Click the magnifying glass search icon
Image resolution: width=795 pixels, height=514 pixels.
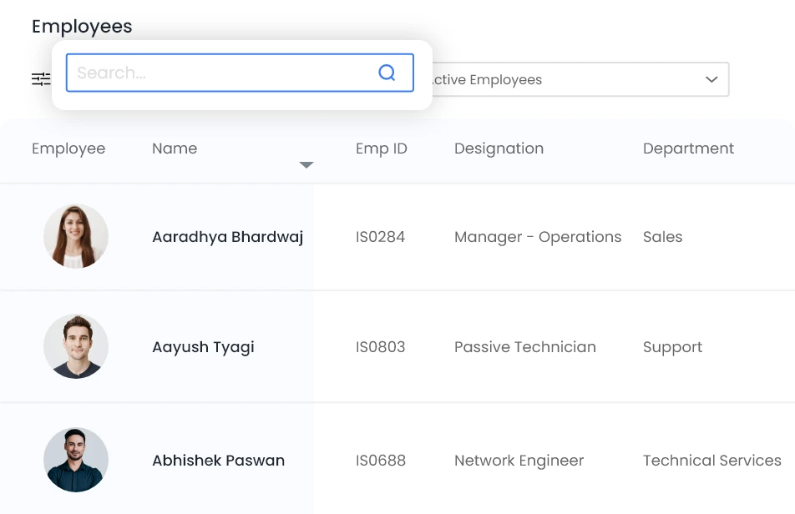387,73
